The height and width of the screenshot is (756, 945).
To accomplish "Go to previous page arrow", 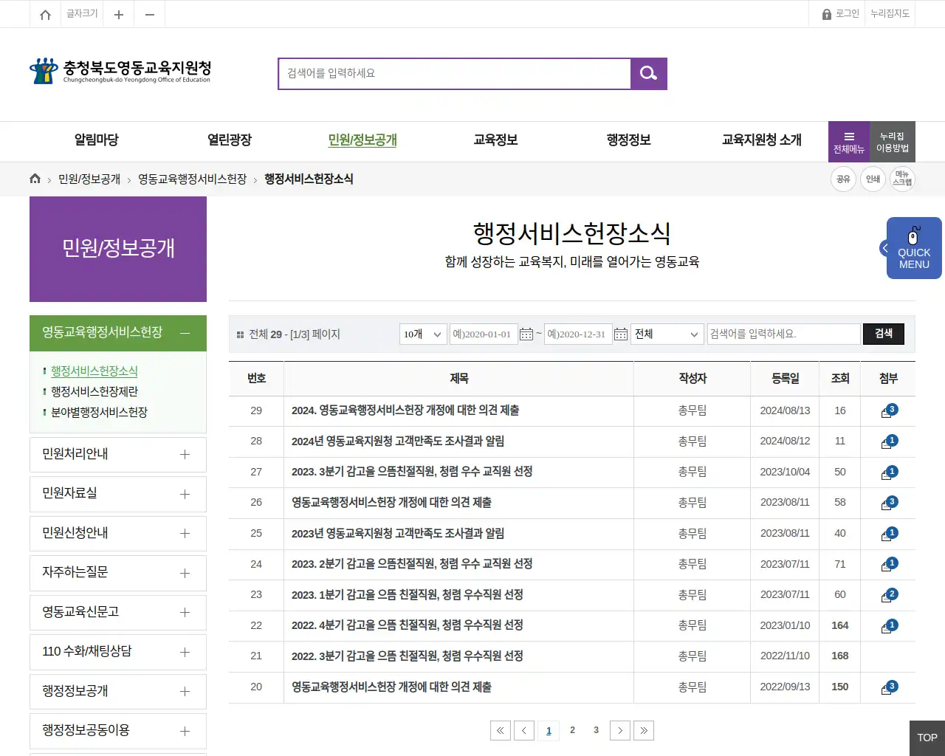I will click(x=524, y=730).
